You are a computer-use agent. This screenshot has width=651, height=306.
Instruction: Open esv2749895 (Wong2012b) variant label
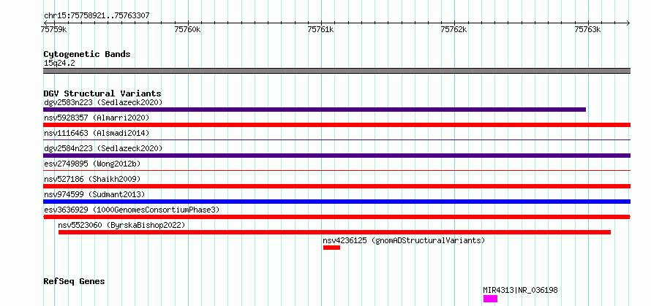click(92, 164)
